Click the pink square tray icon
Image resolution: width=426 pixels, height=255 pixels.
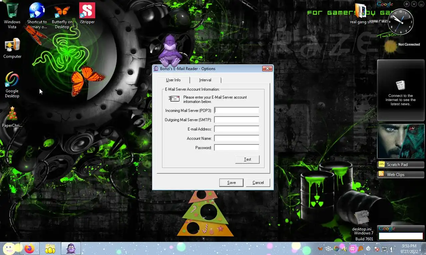pos(352,248)
